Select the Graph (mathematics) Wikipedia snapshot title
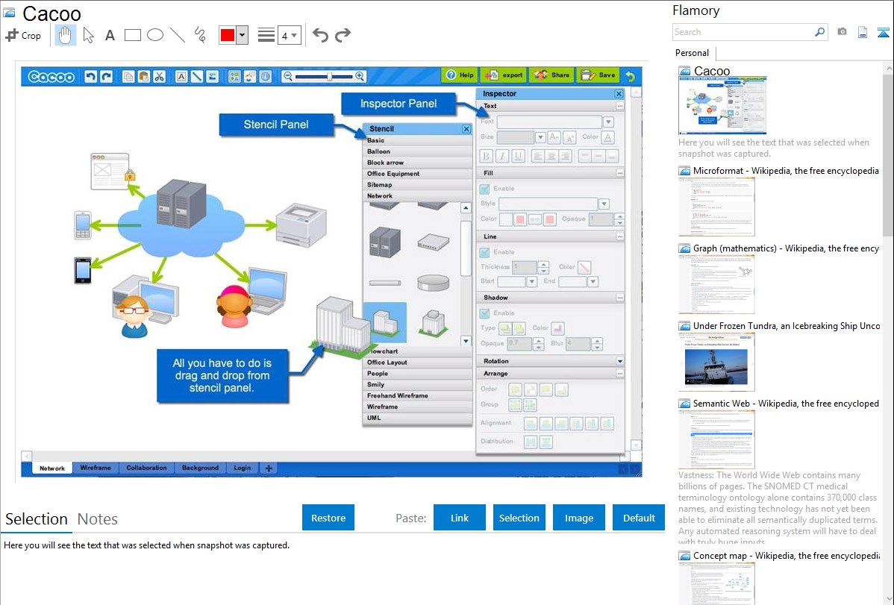The image size is (894, 605). click(786, 248)
